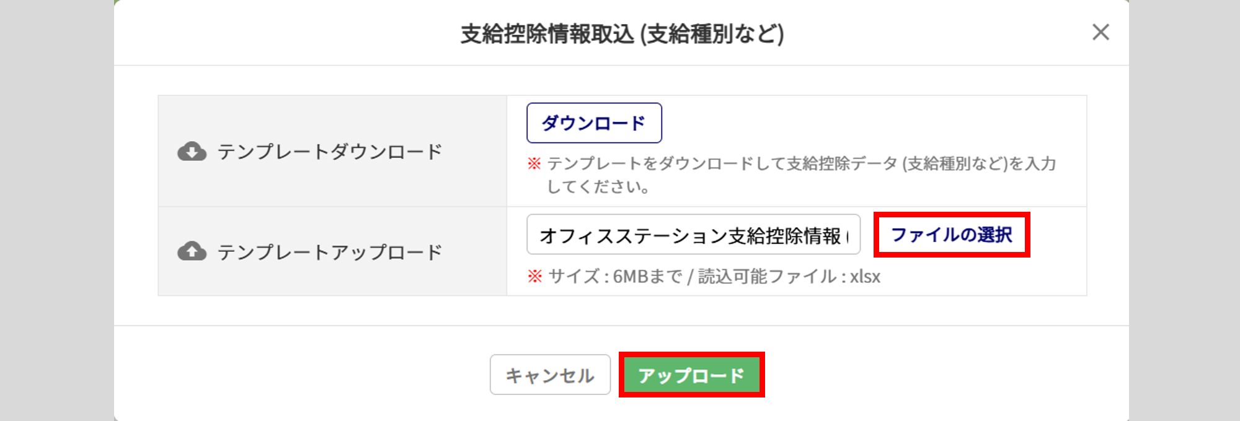Click the selected file name field
The image size is (1240, 421).
coord(693,235)
